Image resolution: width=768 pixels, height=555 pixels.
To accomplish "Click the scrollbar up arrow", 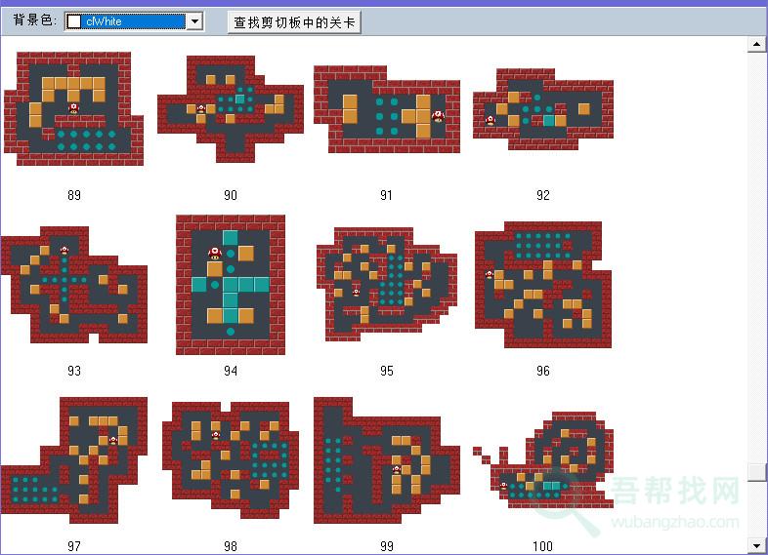I will click(756, 44).
